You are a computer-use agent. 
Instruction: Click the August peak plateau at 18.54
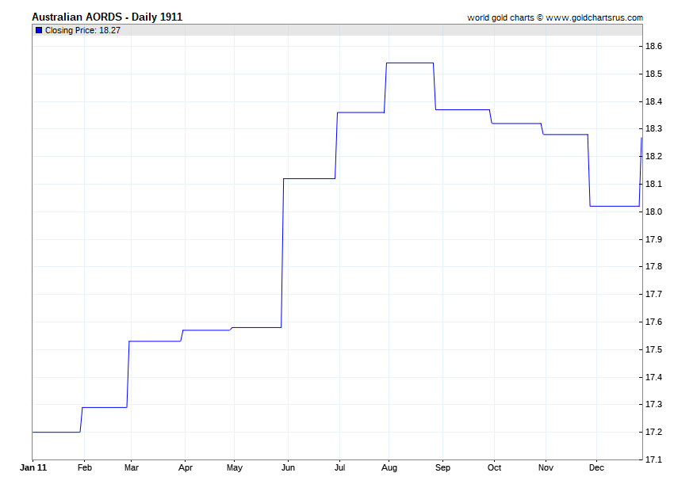409,63
